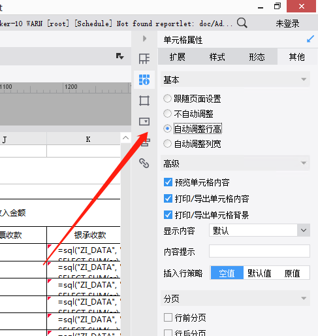
Task: Open the widget settings panel icon
Action: tap(144, 122)
